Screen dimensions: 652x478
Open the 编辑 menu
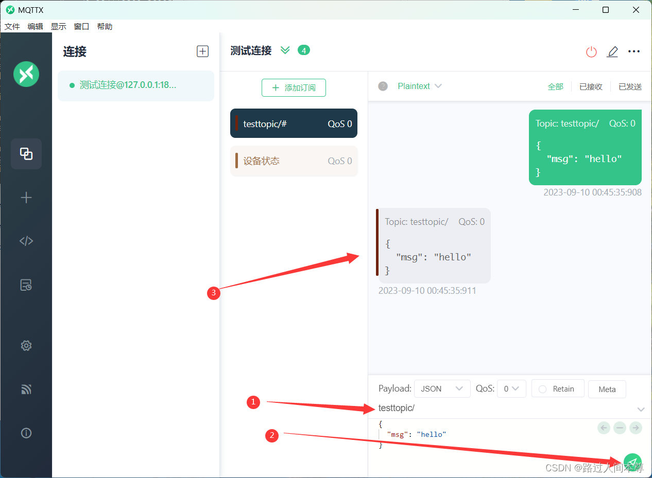[36, 26]
